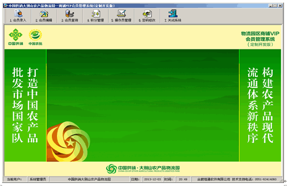Click the time field showing 20:49
Screen dimensions: 287x186
point(183,179)
